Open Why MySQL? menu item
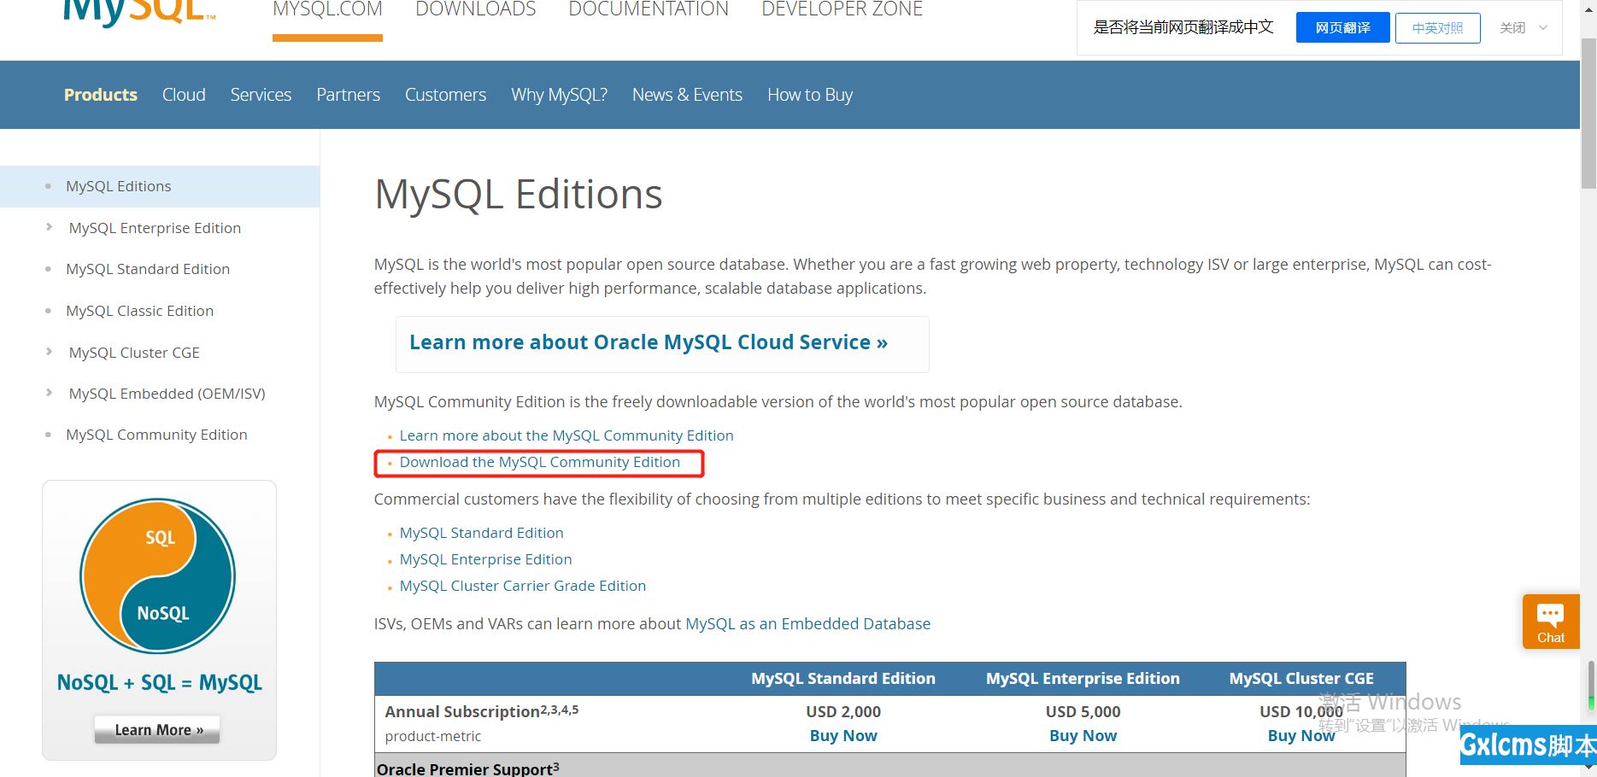Image resolution: width=1597 pixels, height=777 pixels. point(559,95)
